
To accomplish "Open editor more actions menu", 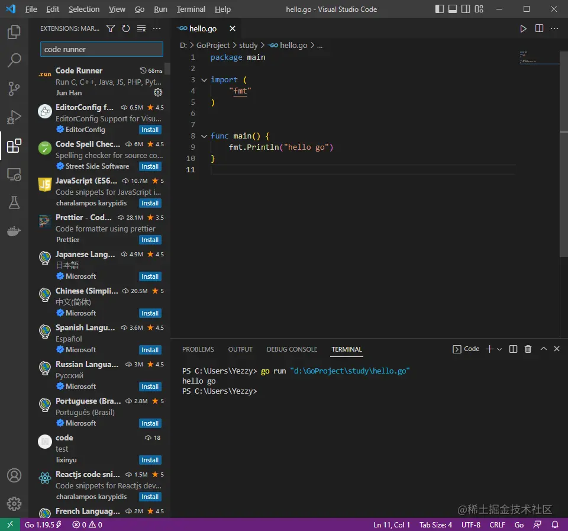I will (554, 28).
